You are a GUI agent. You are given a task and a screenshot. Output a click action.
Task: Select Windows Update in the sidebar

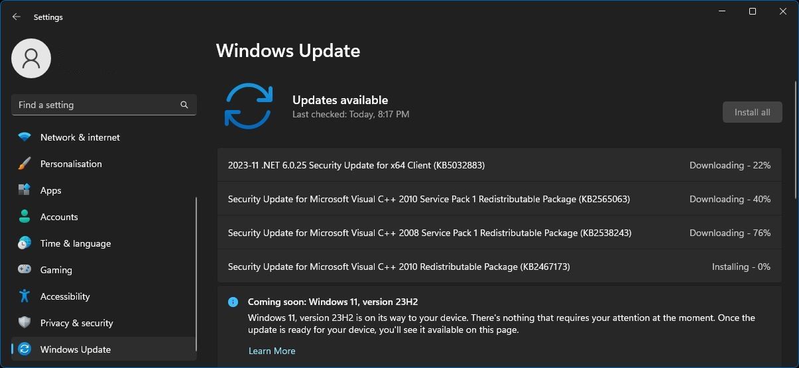(76, 349)
